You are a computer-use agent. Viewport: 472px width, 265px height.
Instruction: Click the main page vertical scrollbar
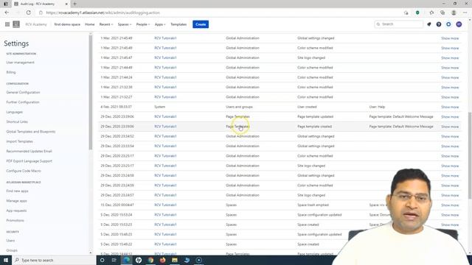470,155
